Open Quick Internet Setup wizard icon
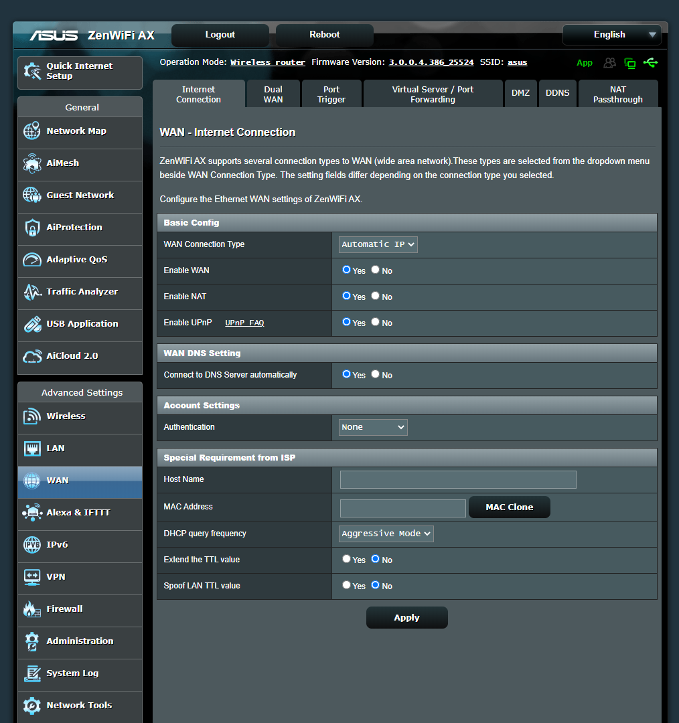The image size is (679, 723). click(x=32, y=71)
